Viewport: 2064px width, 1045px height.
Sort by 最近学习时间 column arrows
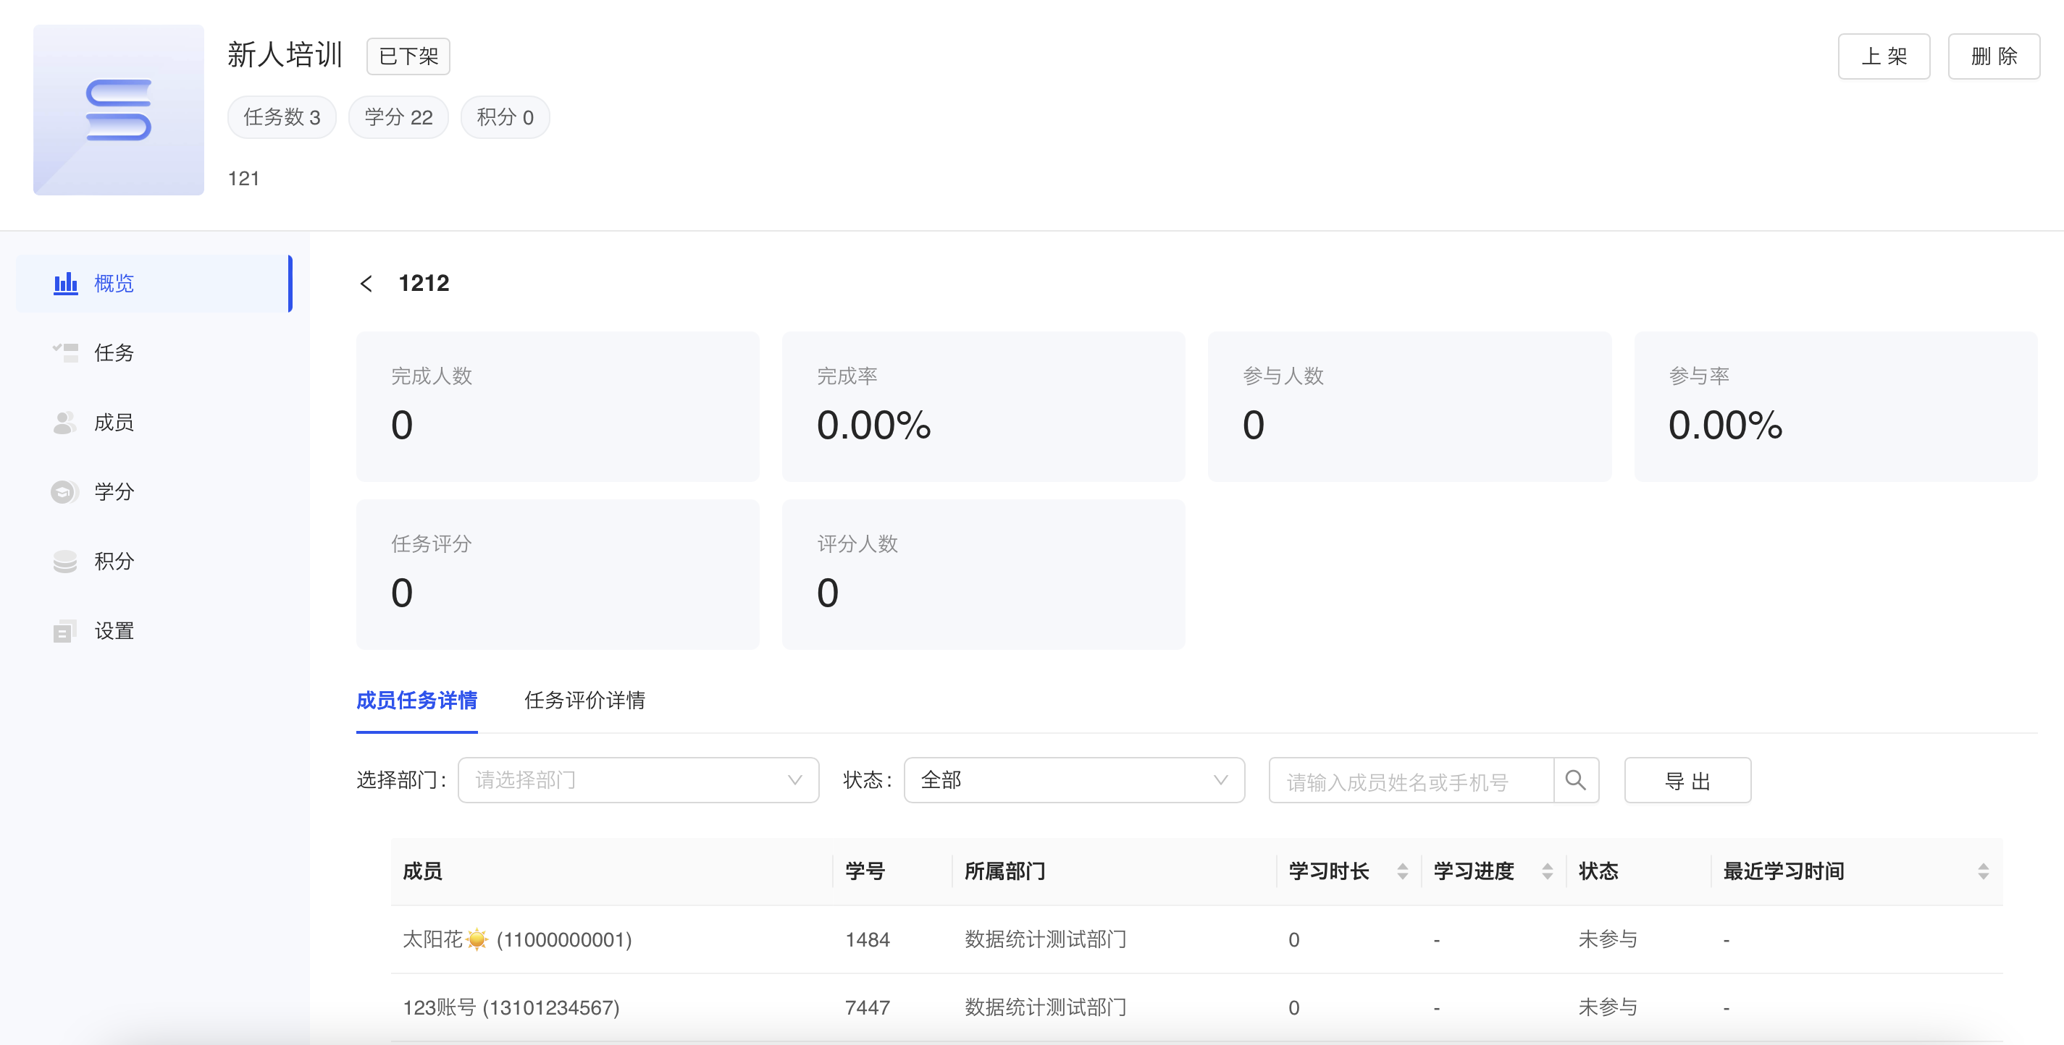pos(1983,871)
